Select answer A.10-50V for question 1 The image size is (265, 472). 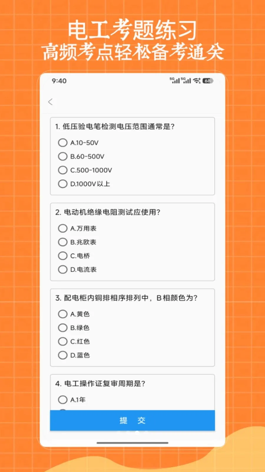(x=63, y=143)
